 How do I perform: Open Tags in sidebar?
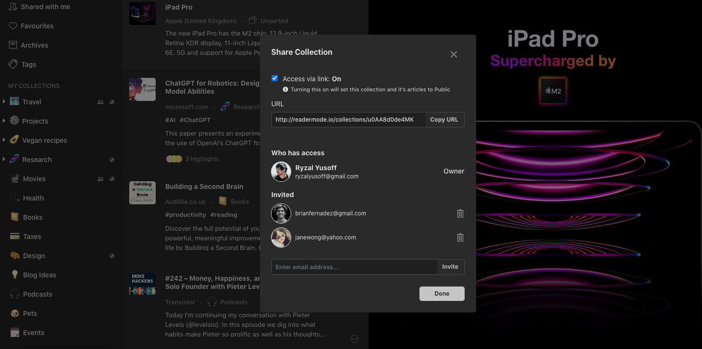coord(28,64)
